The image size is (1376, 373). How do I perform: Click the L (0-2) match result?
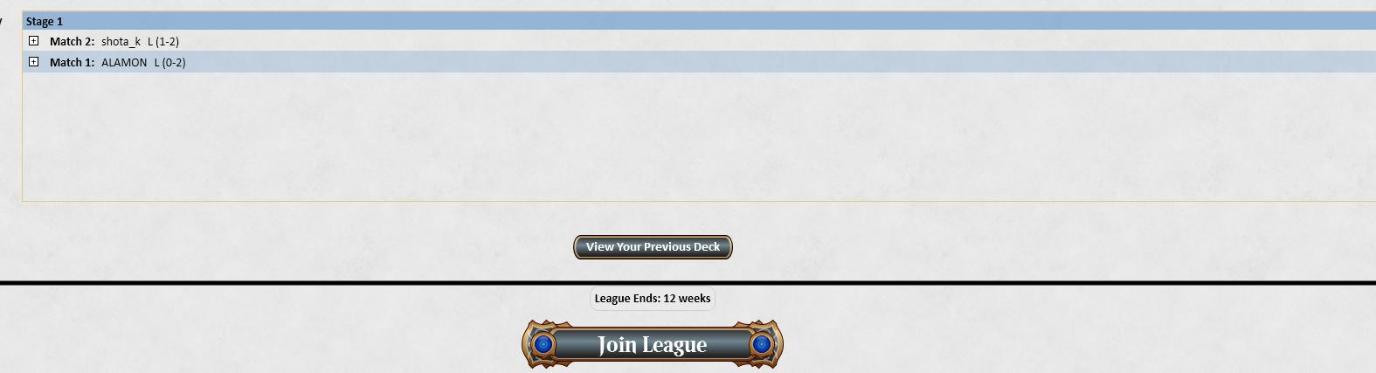(170, 62)
